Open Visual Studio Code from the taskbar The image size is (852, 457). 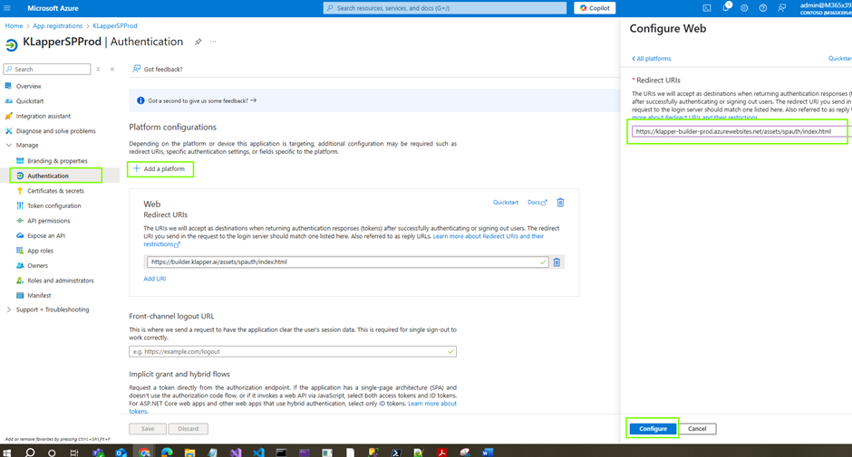[x=258, y=452]
